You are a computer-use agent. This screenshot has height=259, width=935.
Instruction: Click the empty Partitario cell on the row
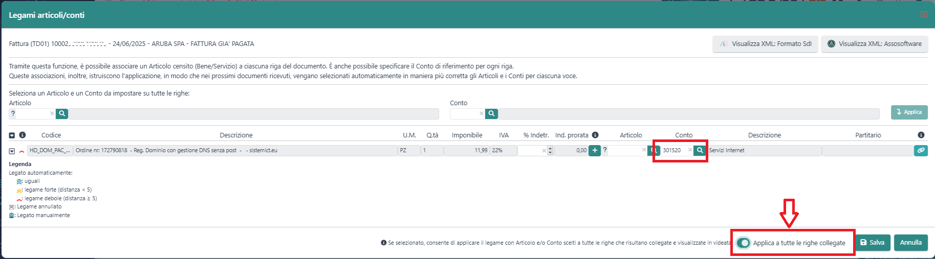(867, 150)
